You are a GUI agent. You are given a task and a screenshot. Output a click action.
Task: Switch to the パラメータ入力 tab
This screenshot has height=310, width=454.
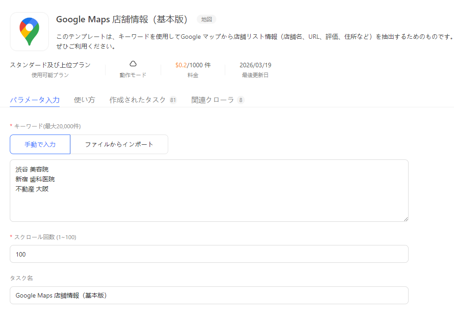coord(35,100)
